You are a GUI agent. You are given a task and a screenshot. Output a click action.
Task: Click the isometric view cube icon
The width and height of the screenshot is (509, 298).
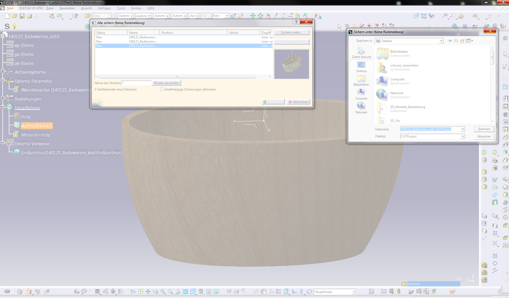pyautogui.click(x=193, y=292)
